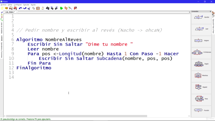Find previous match icon
The height and width of the screenshot is (121, 215).
coord(52,8)
